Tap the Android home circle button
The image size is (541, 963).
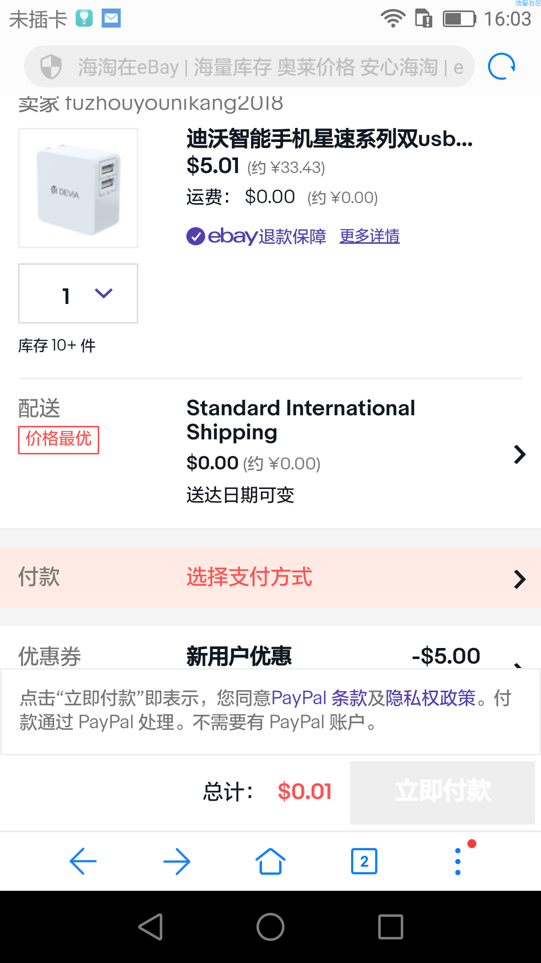click(x=270, y=926)
